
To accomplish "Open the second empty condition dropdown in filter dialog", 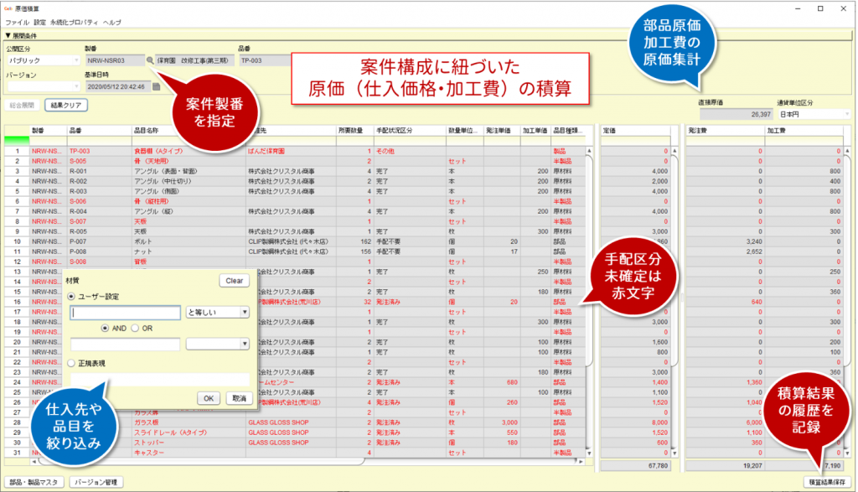I will [x=218, y=344].
